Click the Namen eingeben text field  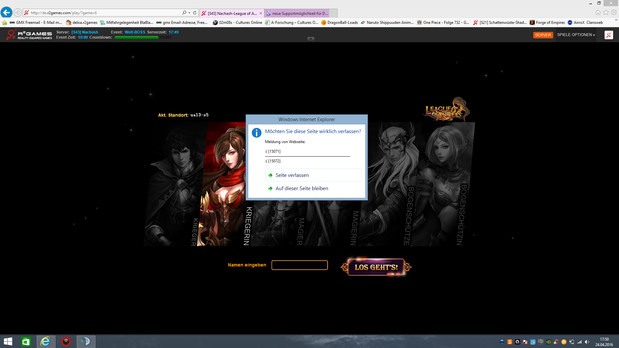point(300,265)
